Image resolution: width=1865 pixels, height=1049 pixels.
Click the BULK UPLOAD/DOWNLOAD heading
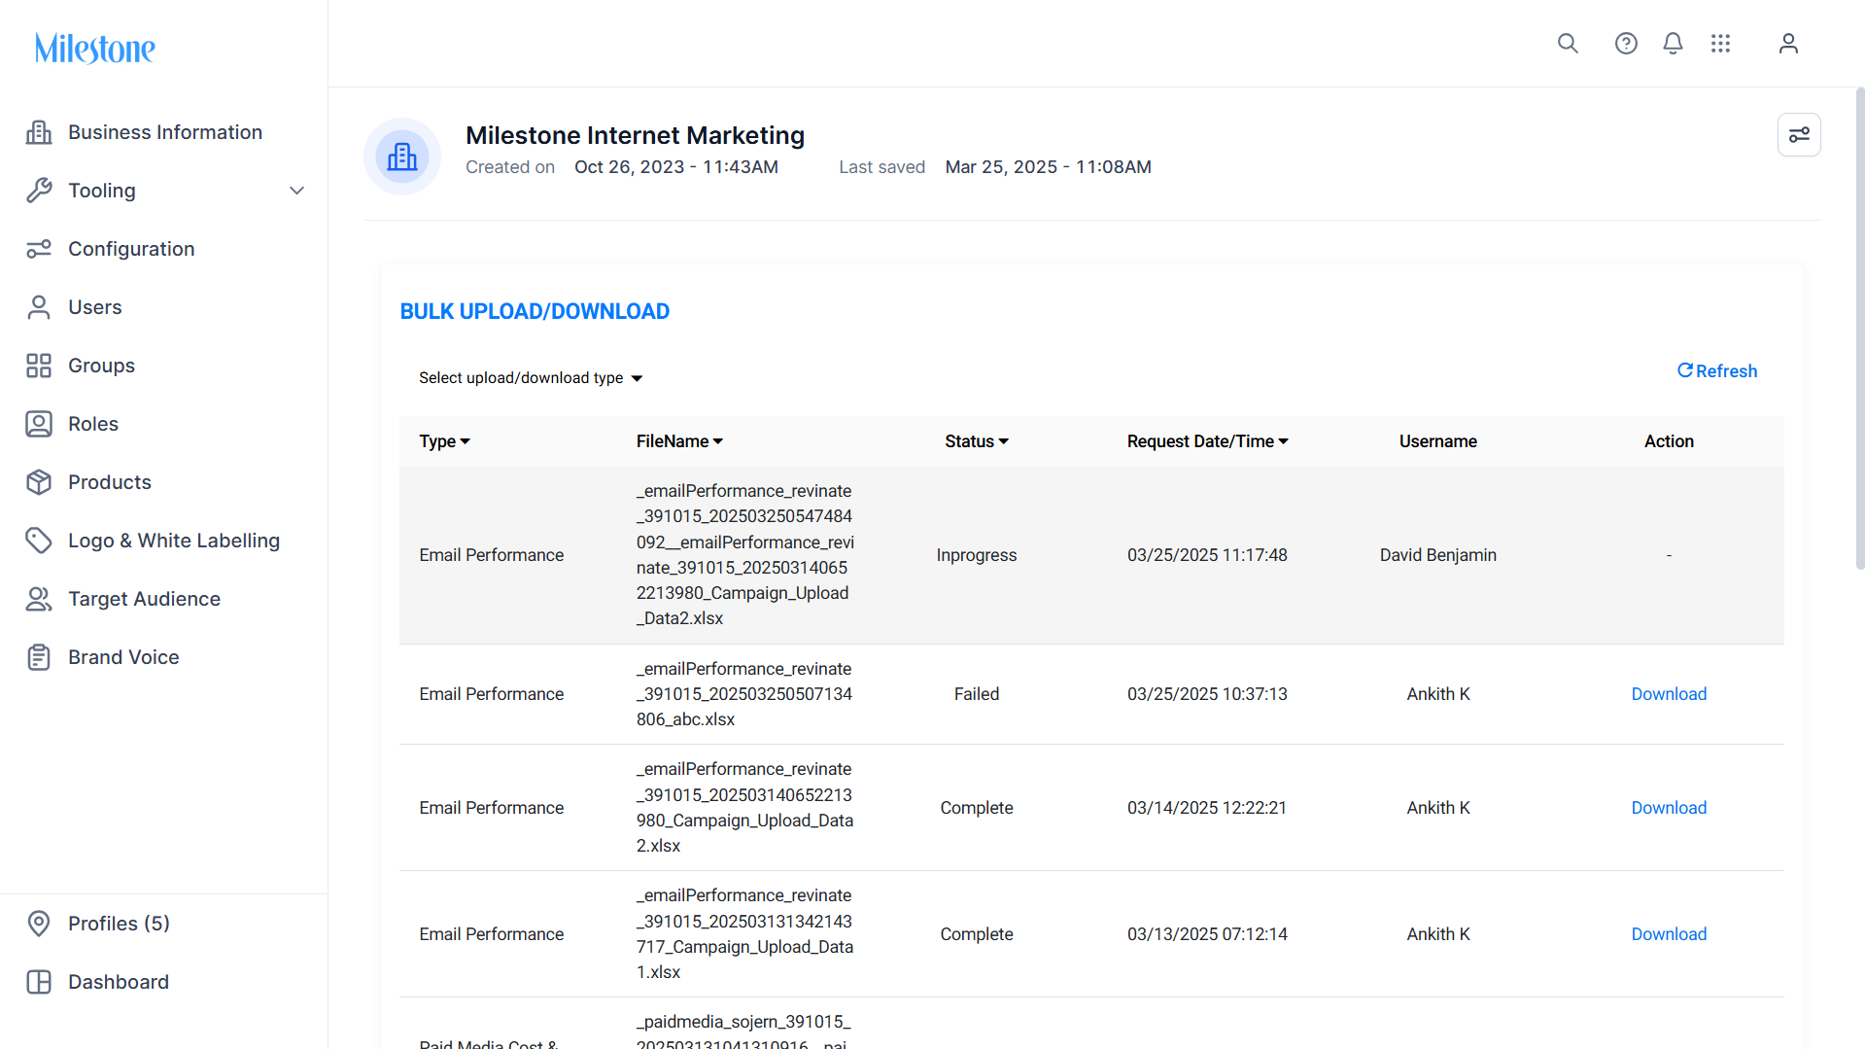[535, 311]
